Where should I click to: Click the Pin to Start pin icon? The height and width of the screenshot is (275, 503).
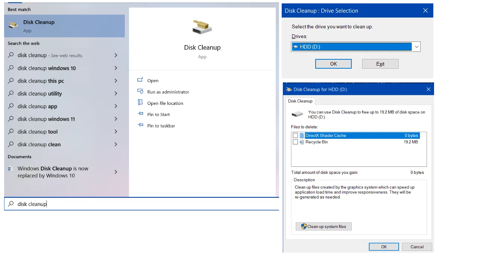click(x=140, y=114)
